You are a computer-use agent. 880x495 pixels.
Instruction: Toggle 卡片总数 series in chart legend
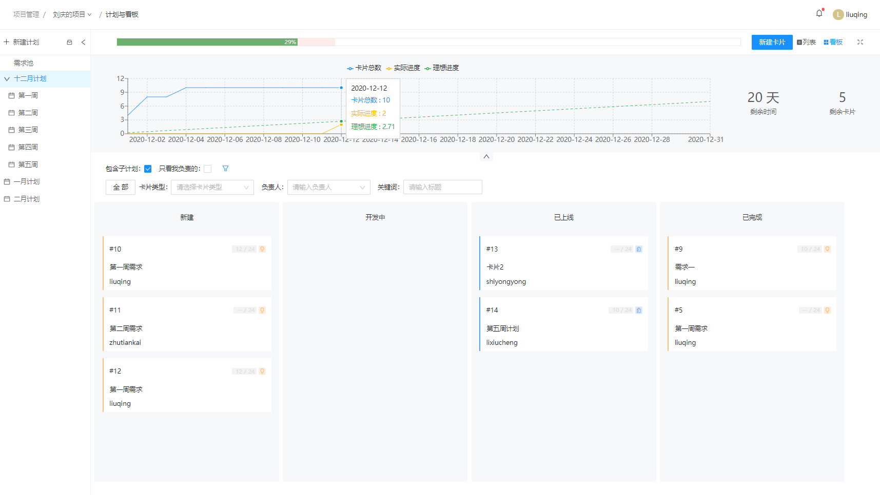(364, 68)
